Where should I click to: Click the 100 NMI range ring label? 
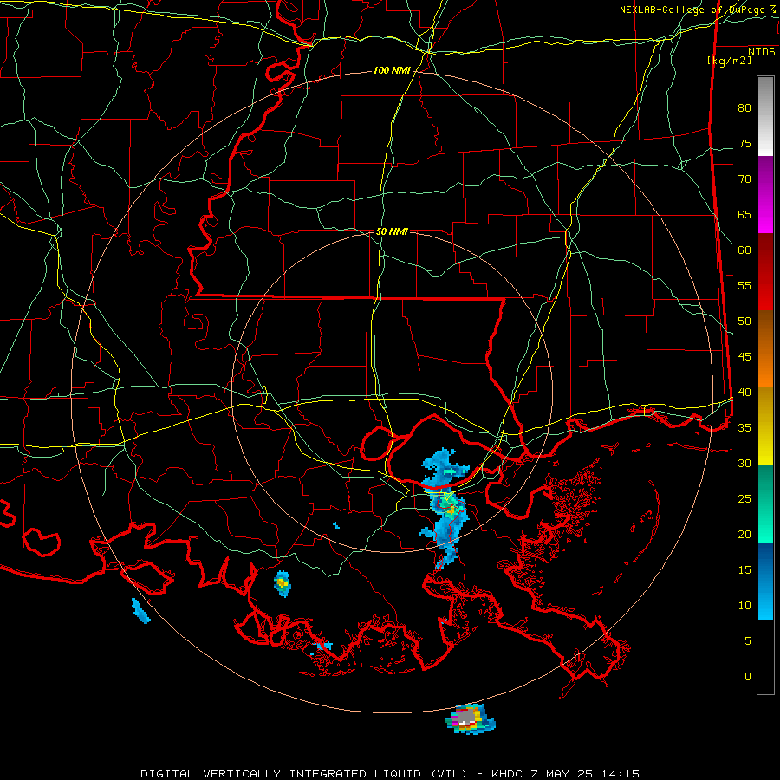point(392,71)
